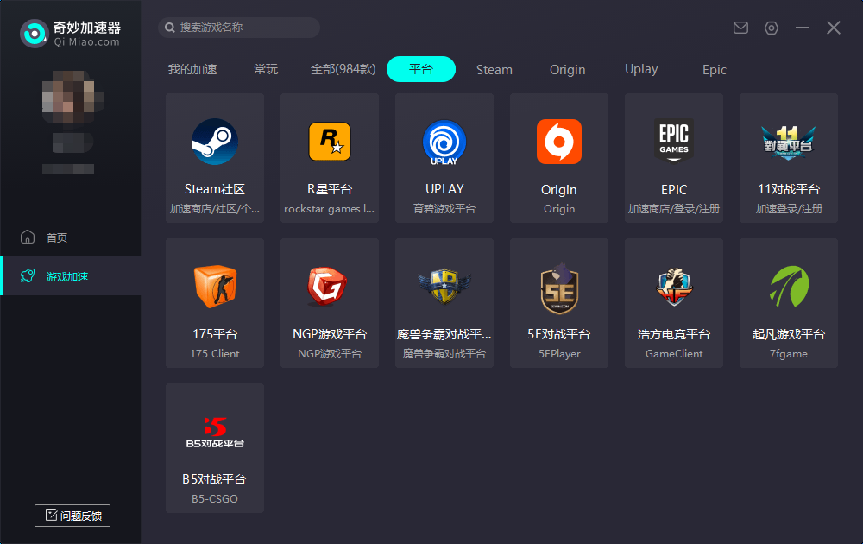Open the 175平台 cube icon

click(214, 287)
